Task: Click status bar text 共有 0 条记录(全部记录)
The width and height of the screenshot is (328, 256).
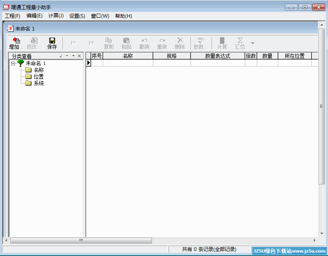Action: [209, 249]
